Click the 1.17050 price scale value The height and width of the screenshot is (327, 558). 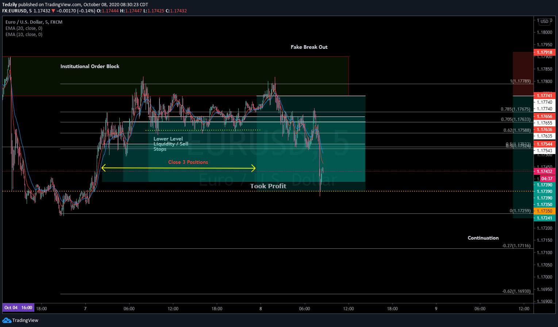click(544, 265)
